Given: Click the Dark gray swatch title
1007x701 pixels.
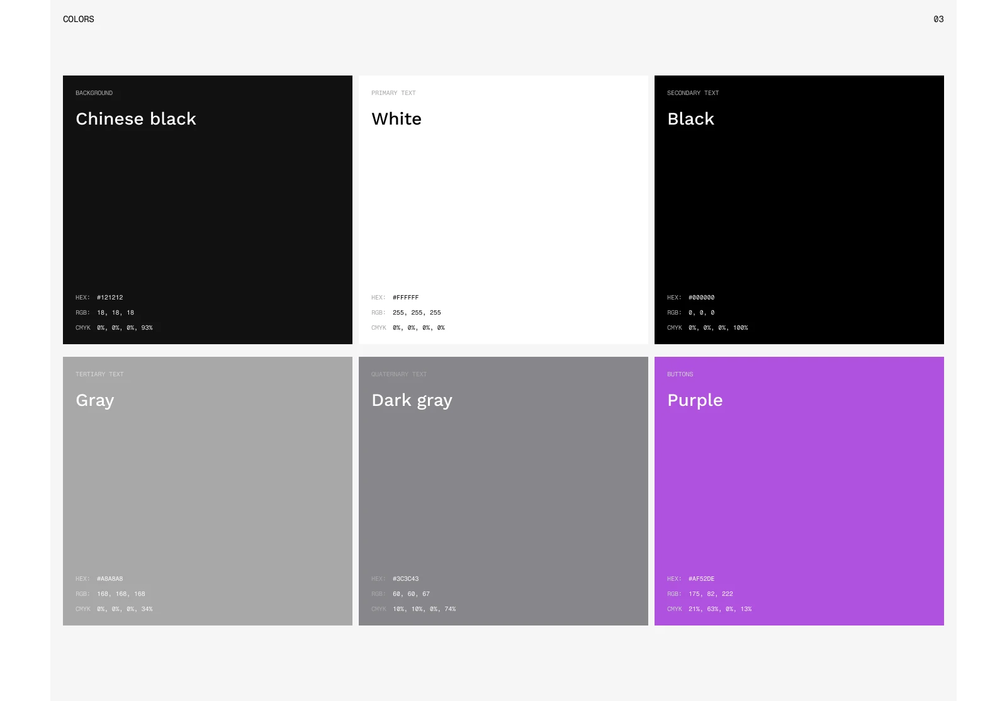Looking at the screenshot, I should point(412,400).
